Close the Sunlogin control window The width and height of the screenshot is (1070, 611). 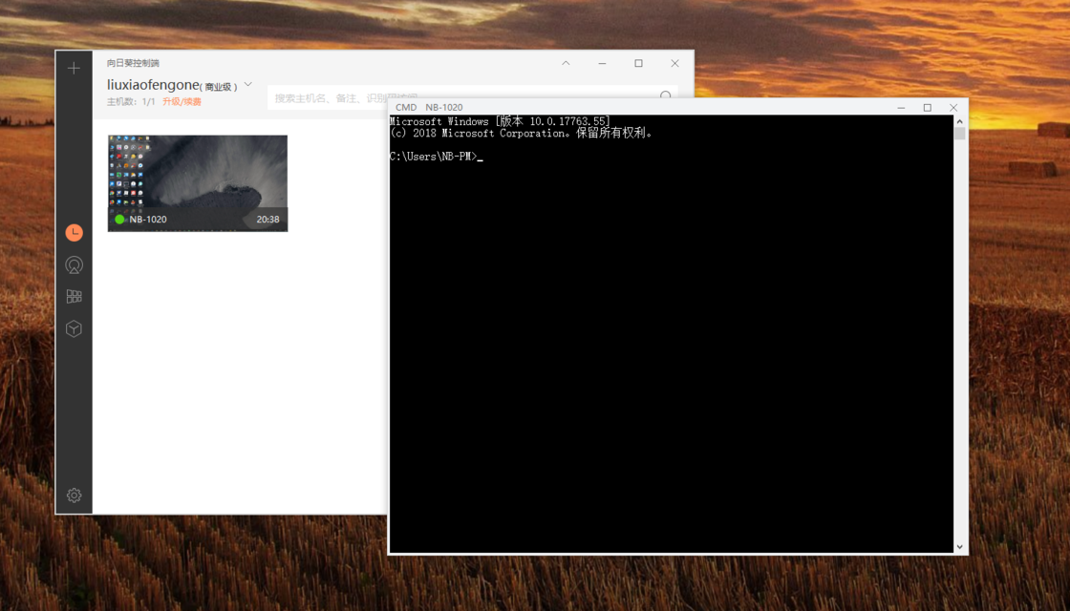(x=674, y=63)
